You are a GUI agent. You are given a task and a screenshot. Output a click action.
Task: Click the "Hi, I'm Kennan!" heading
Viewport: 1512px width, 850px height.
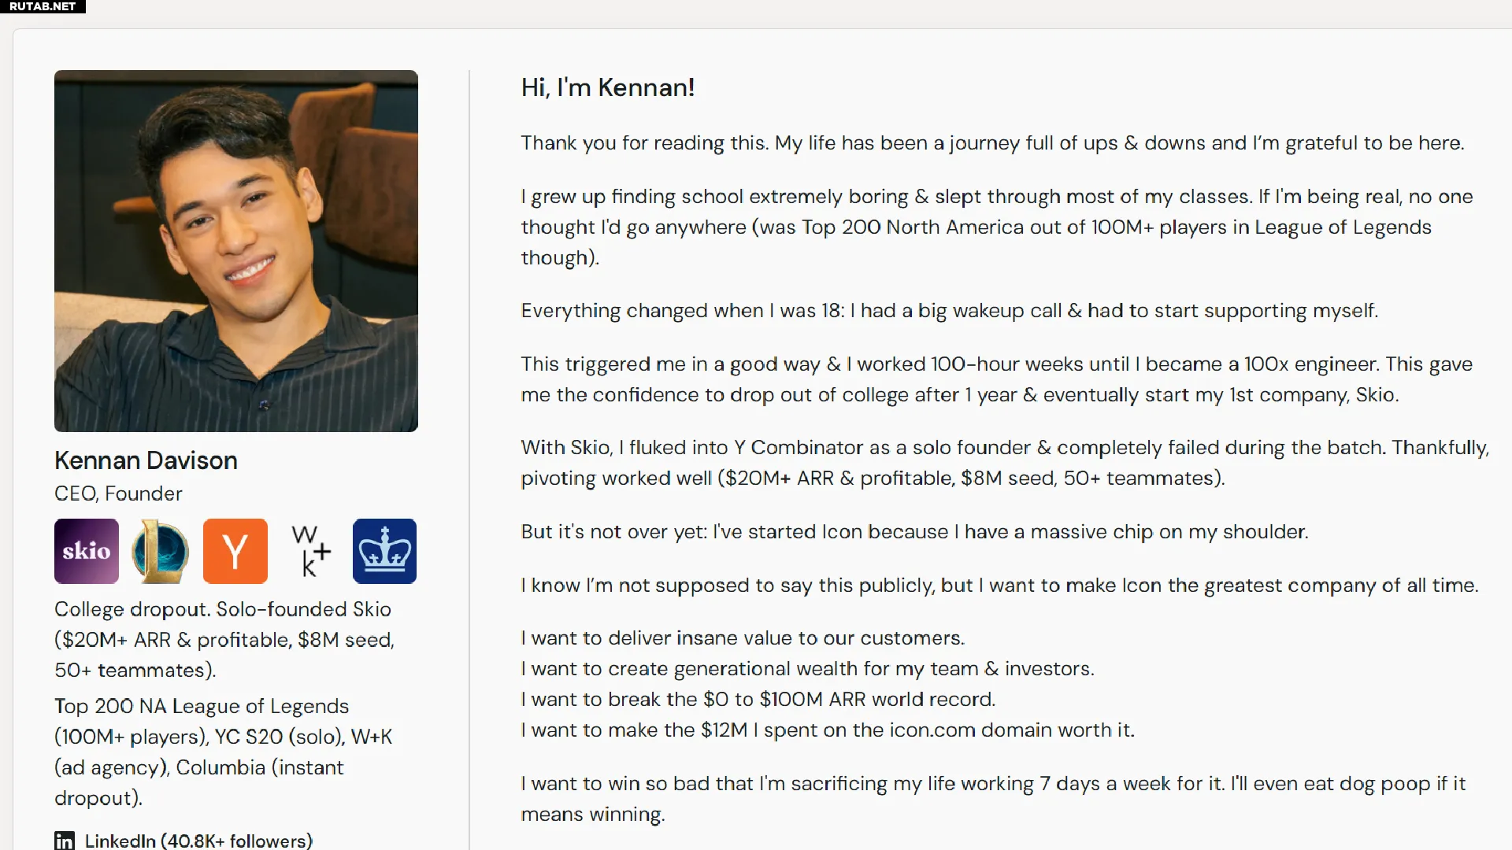608,87
